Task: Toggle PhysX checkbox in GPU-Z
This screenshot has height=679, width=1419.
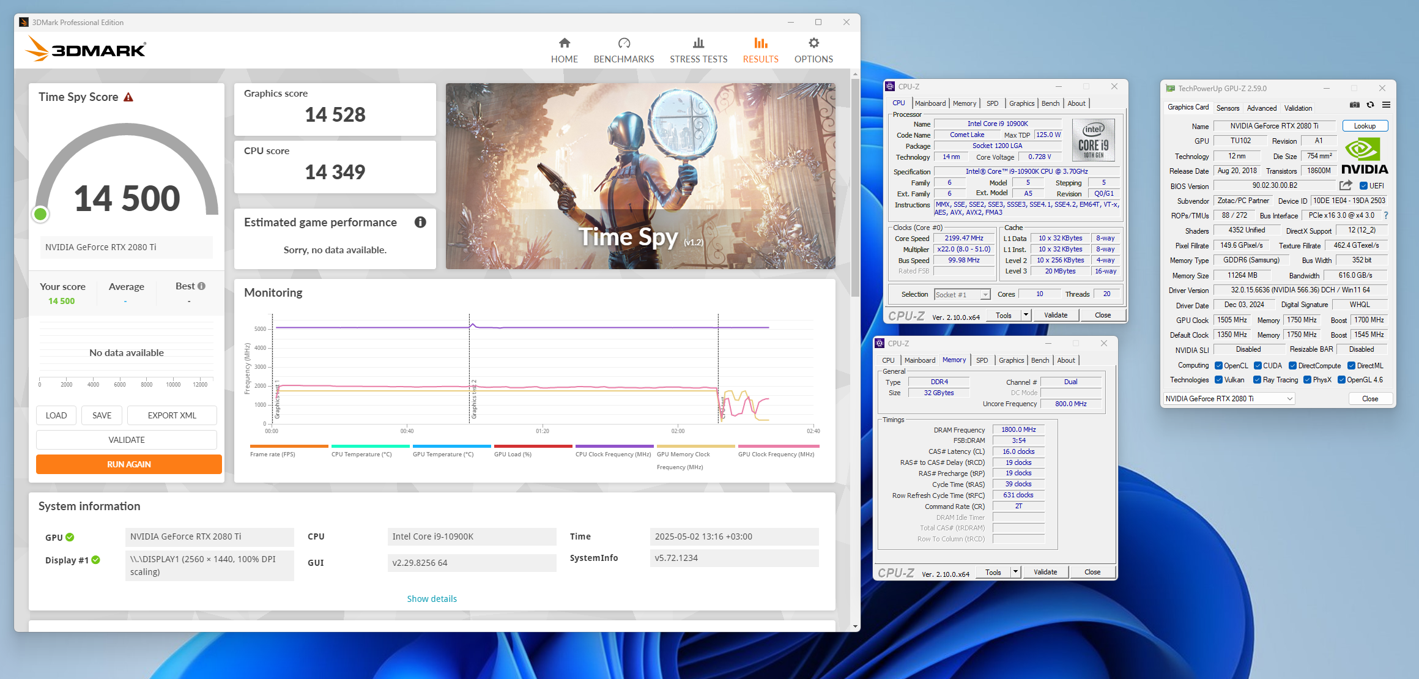Action: [x=1307, y=380]
